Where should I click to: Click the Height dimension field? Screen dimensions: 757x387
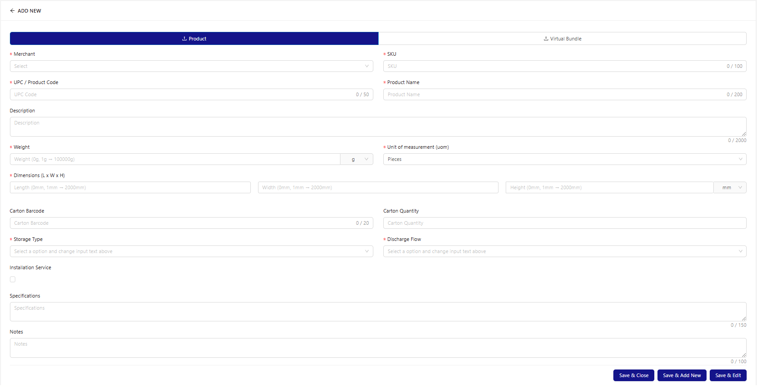[x=610, y=187]
